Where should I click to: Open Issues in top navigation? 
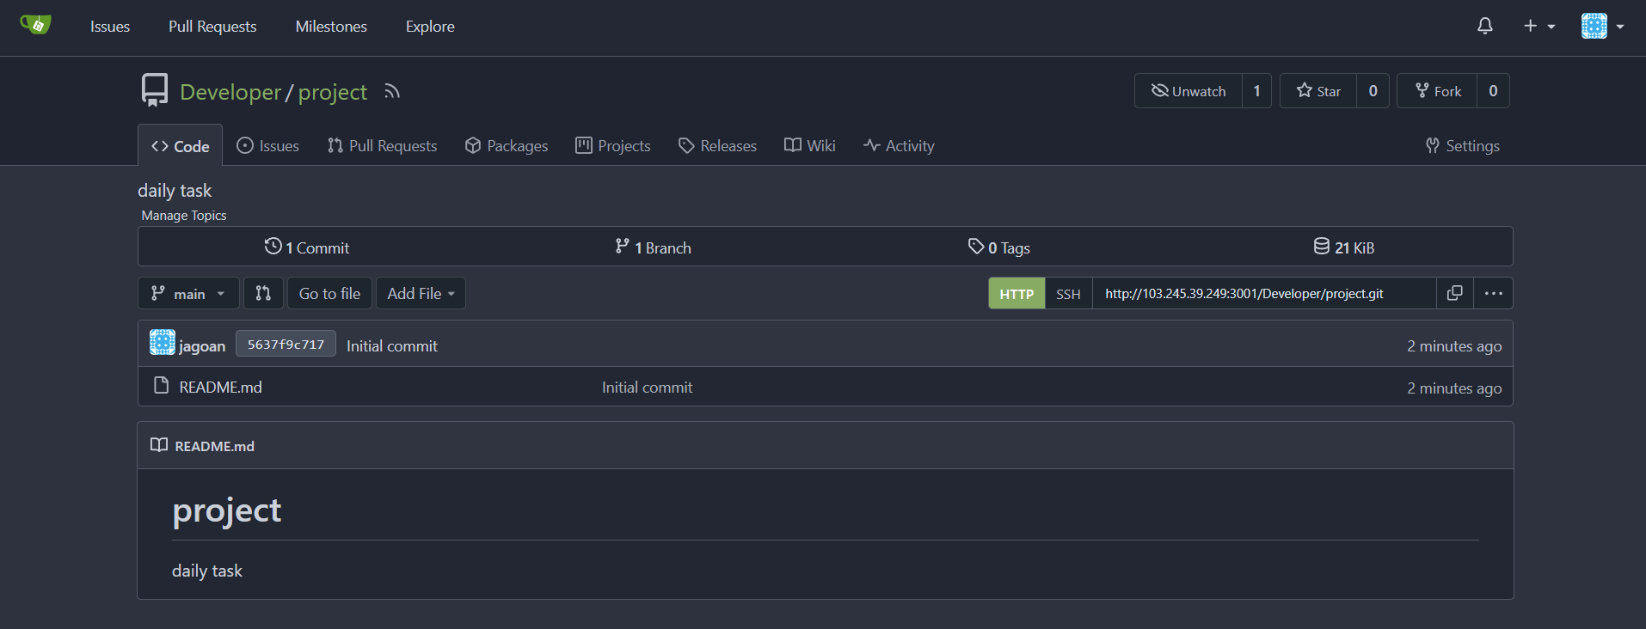coord(110,27)
